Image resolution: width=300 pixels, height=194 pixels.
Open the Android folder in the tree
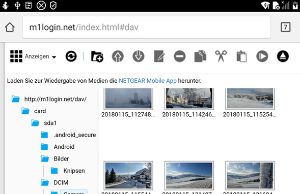point(64,147)
